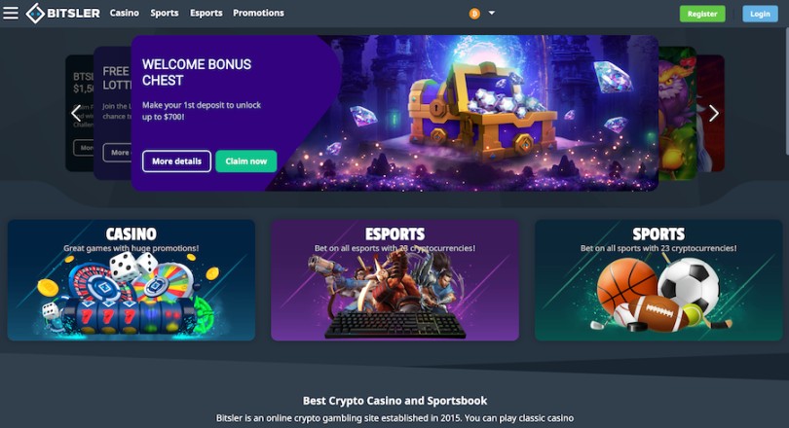Open the hamburger menu icon
Screen dimensions: 789x428
pos(11,13)
